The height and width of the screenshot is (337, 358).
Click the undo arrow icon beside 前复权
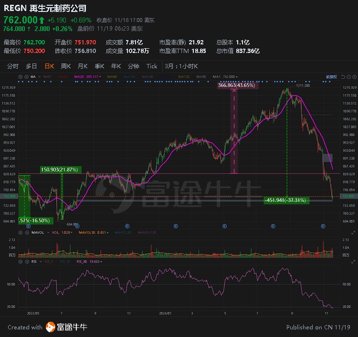click(x=343, y=77)
